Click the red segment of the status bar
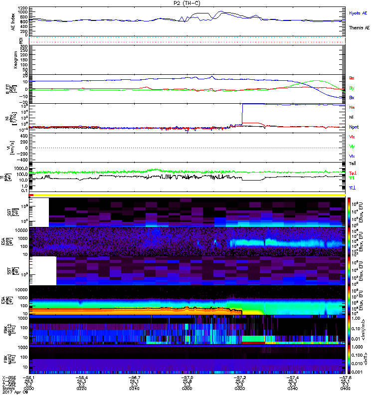Screen dimensions: 374x399 tap(31, 195)
